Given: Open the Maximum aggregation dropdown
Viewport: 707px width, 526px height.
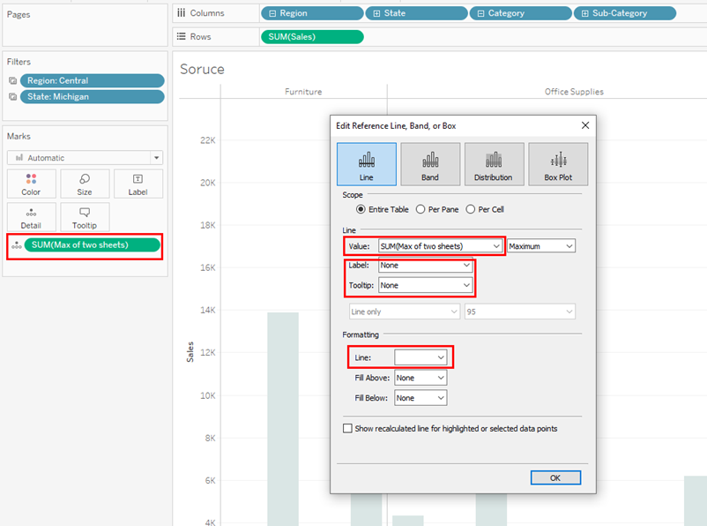Looking at the screenshot, I should pos(541,246).
